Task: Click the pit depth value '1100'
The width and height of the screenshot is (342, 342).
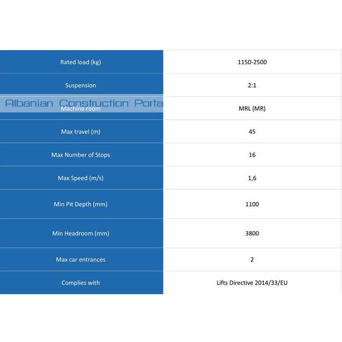Action: (252, 204)
